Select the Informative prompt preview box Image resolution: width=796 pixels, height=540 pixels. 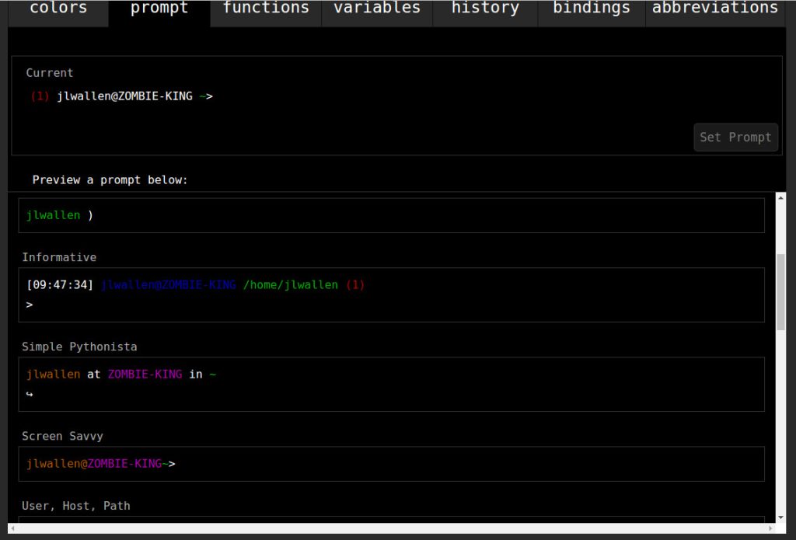391,294
